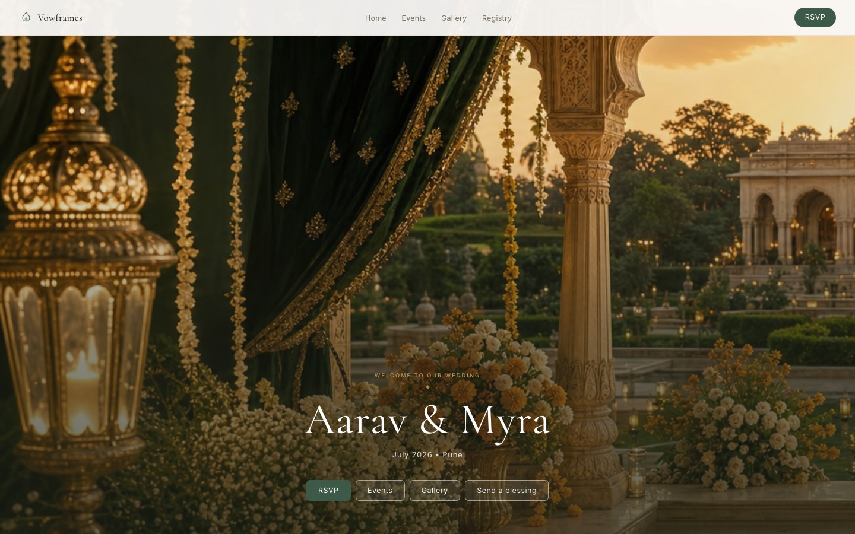Click the July 2026 • Pune text
Image resolution: width=855 pixels, height=534 pixels.
[427, 454]
